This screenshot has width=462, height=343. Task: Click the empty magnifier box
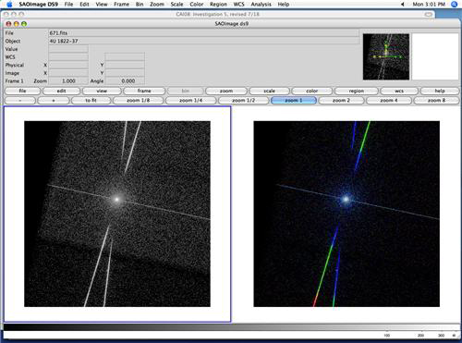pos(435,56)
